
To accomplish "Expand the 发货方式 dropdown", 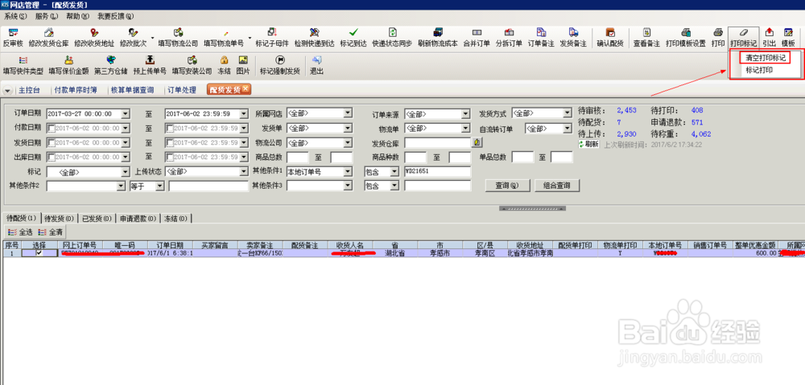I will tap(567, 113).
